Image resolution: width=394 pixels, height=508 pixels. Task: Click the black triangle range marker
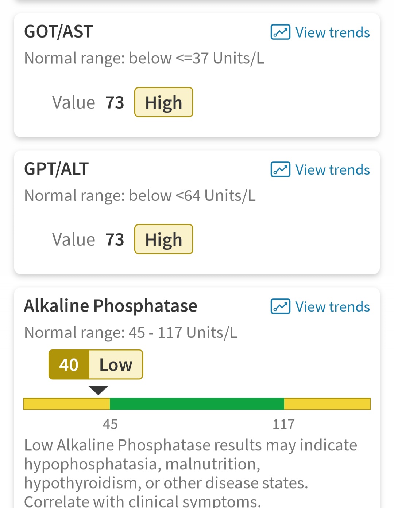[98, 390]
